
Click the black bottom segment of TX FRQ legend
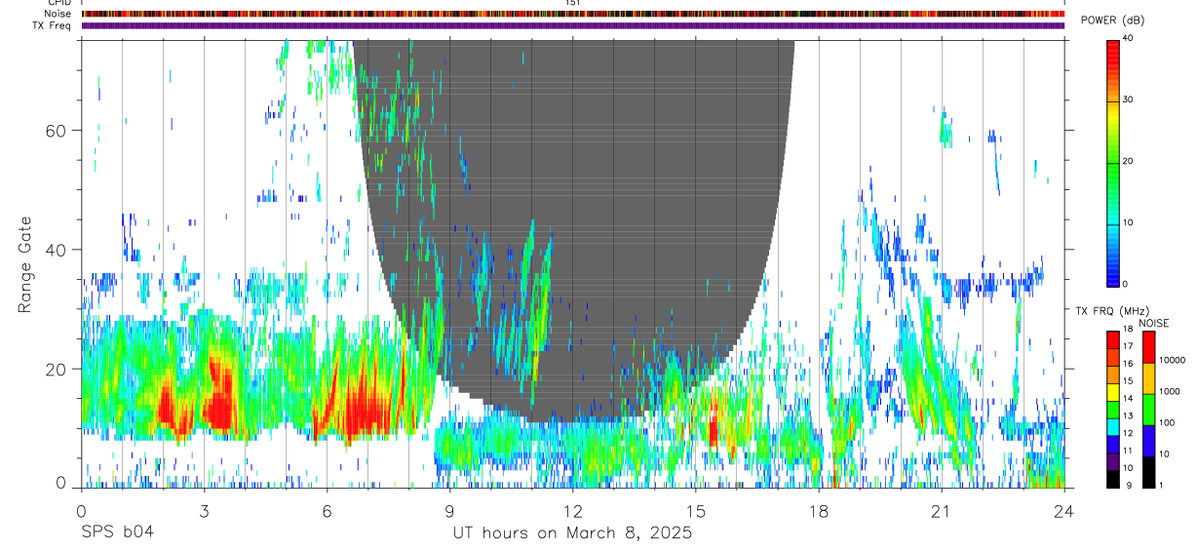coord(1113,479)
